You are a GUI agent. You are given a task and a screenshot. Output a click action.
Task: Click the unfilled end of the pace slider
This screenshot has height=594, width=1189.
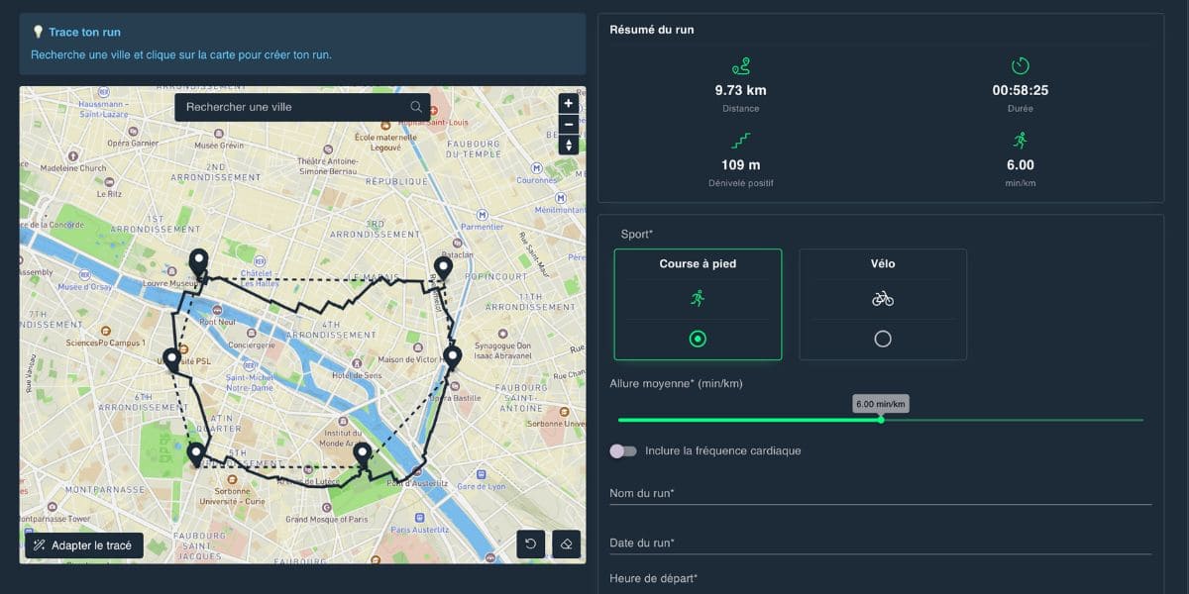[x=1013, y=420]
